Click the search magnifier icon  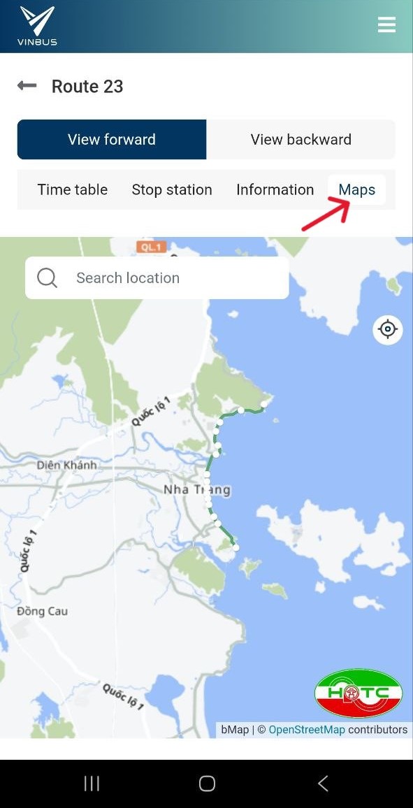click(x=48, y=277)
